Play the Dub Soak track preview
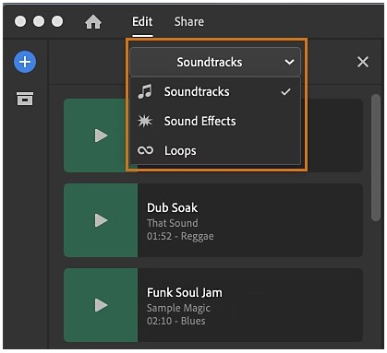Viewport: 387px width, 353px height. (101, 220)
